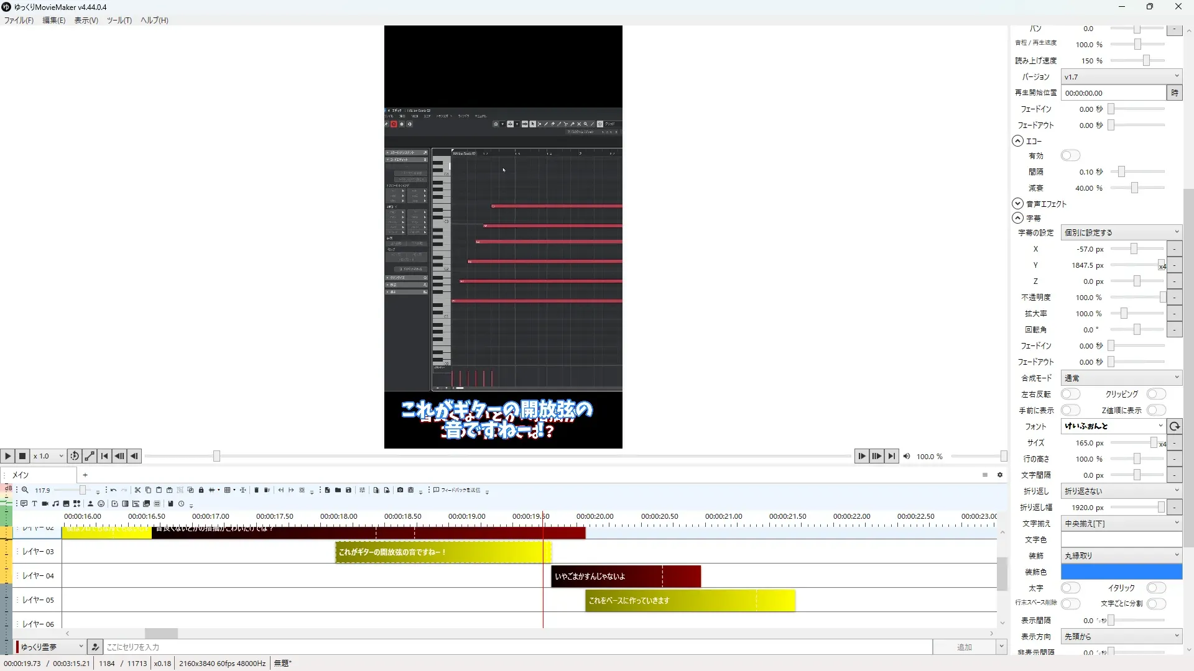Add a text item with the T icon
1194x671 pixels.
[34, 504]
